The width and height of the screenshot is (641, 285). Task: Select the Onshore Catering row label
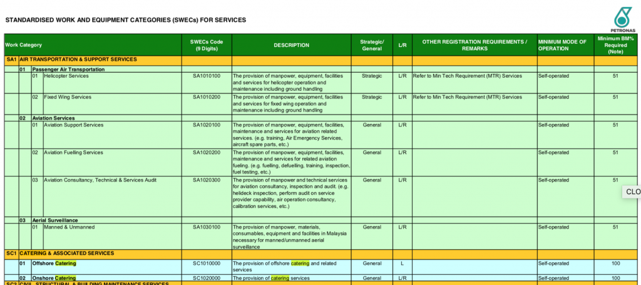54,278
